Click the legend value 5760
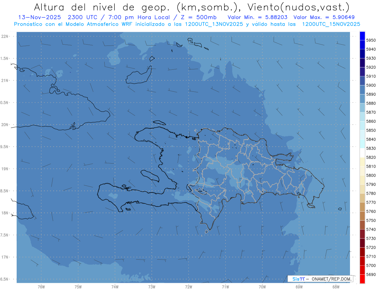The width and height of the screenshot is (377, 291). pos(371,211)
